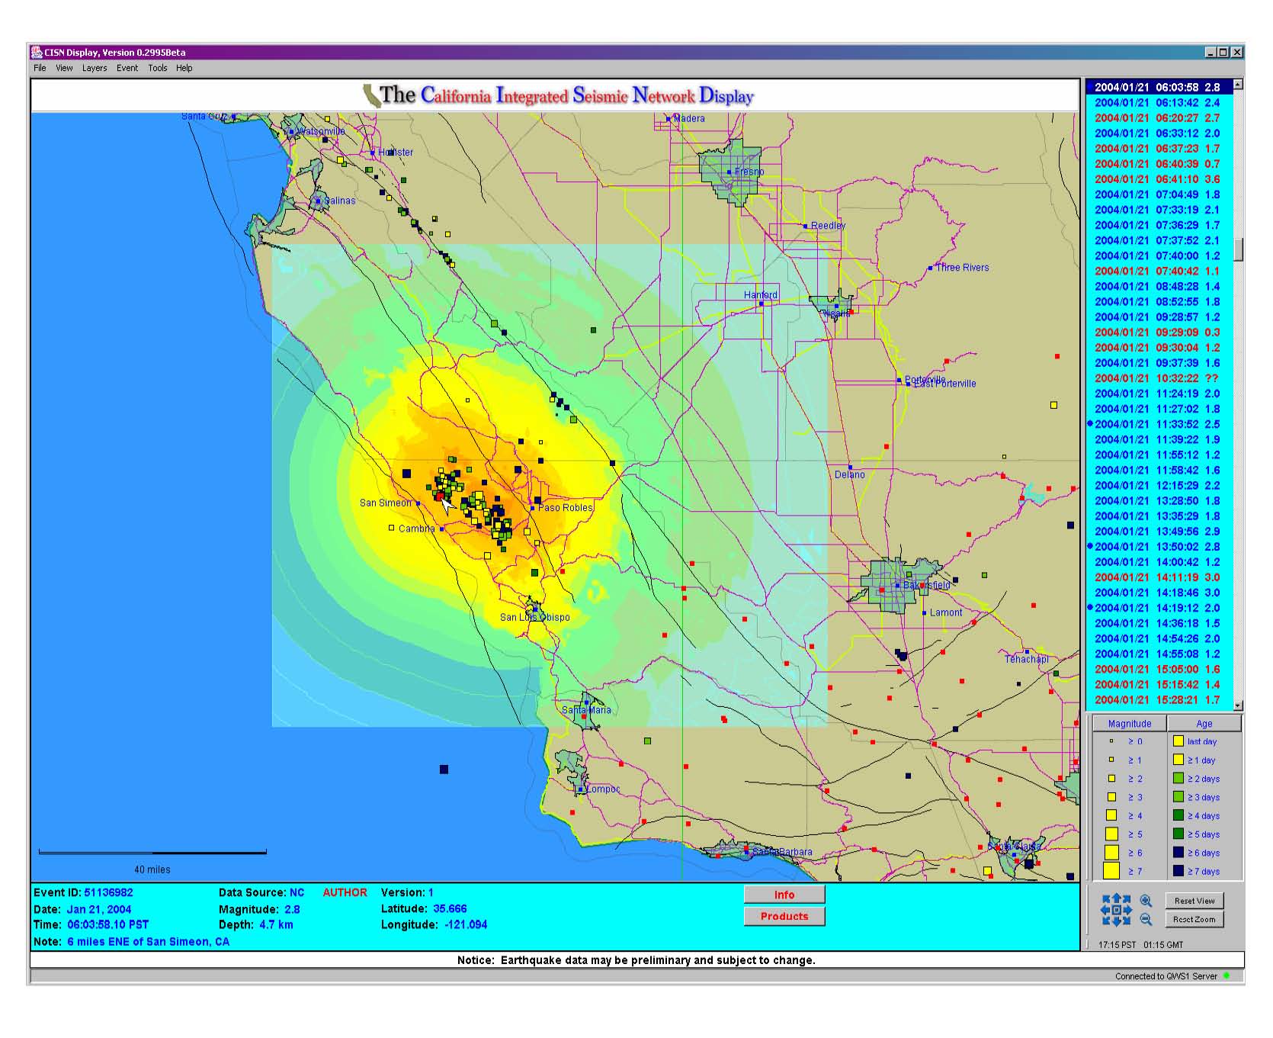This screenshot has height=1038, width=1273.
Task: Click the Age legend header
Action: click(1204, 724)
